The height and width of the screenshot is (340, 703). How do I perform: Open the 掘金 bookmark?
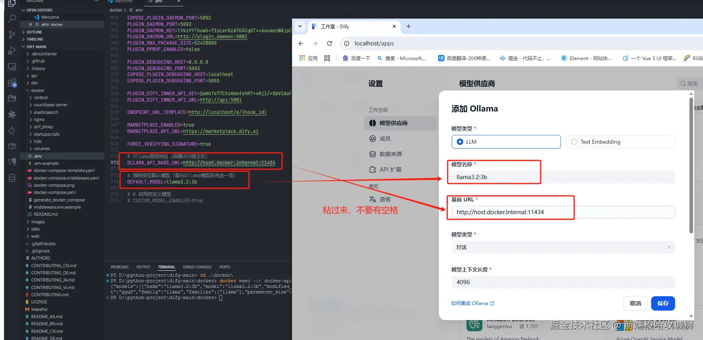pyautogui.click(x=525, y=58)
